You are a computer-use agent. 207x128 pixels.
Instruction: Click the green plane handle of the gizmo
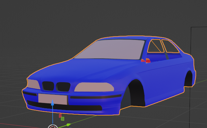click(63, 119)
